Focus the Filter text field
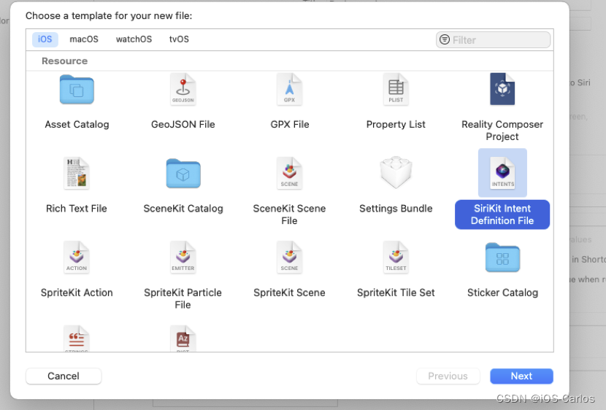The height and width of the screenshot is (410, 606). [x=493, y=40]
